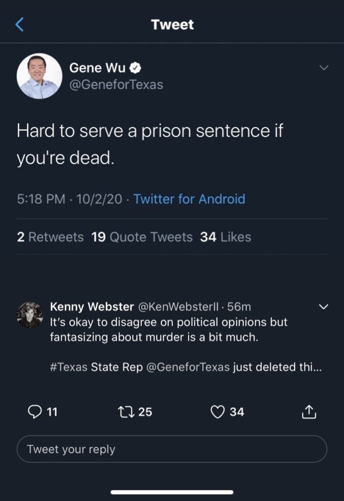Tap the @GeneforTexas mention in quoted tweet
This screenshot has height=501, width=344.
[x=188, y=367]
